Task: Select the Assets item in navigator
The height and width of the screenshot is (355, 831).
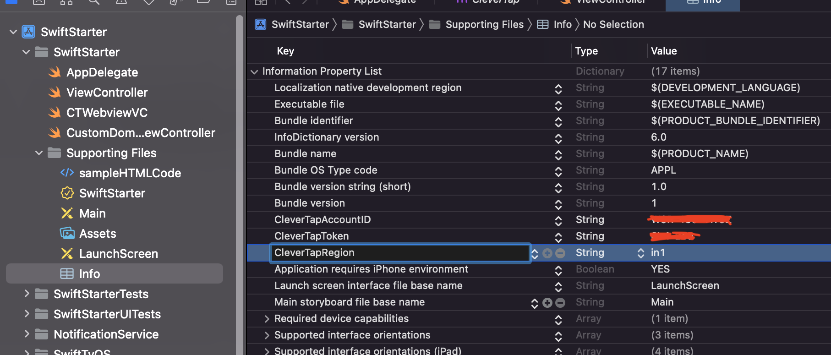Action: point(98,233)
